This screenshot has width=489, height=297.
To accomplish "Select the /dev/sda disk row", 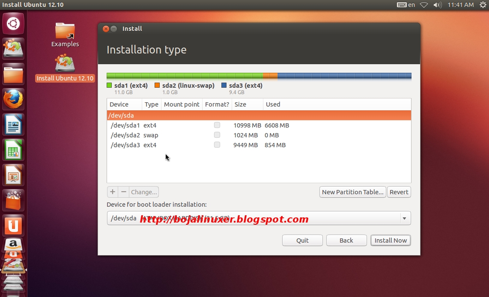I will 259,115.
